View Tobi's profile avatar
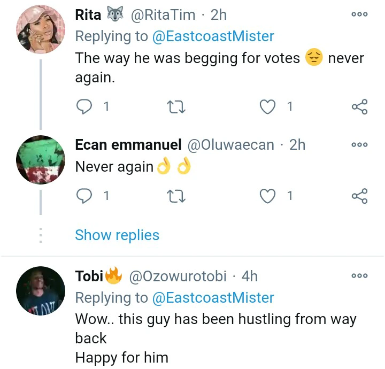This screenshot has width=385, height=369. click(x=41, y=291)
